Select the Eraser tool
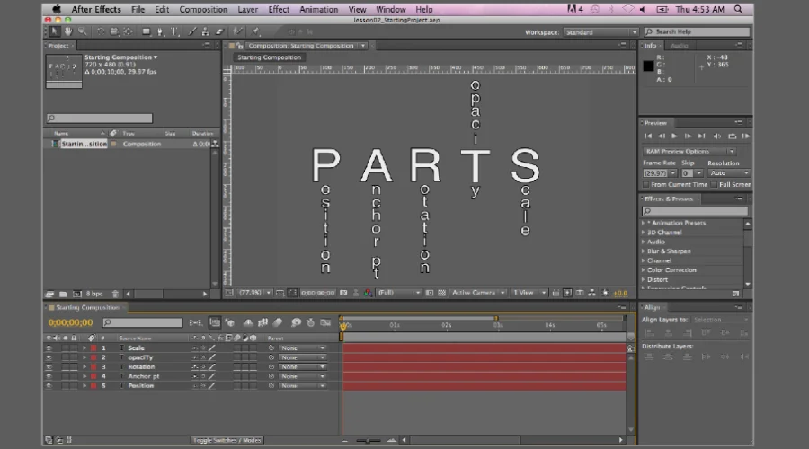This screenshot has width=809, height=449. click(219, 32)
